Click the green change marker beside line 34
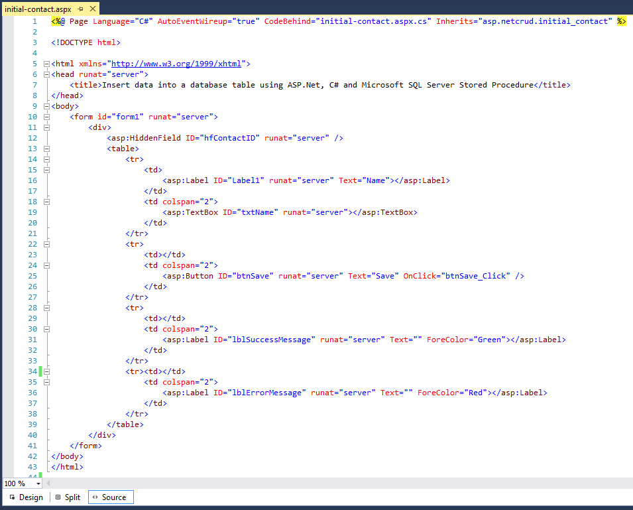This screenshot has width=633, height=510. click(x=41, y=371)
